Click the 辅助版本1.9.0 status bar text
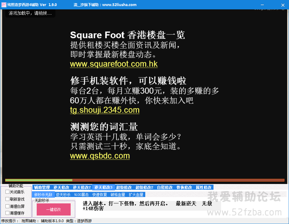The height and width of the screenshot is (224, 289). [52, 221]
